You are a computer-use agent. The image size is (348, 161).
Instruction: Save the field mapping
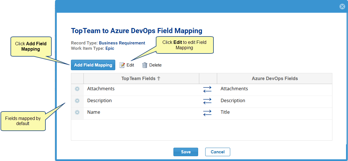(186, 152)
